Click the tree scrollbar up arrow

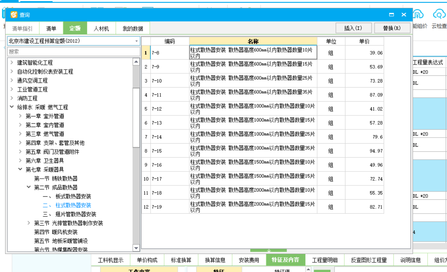coord(136,62)
